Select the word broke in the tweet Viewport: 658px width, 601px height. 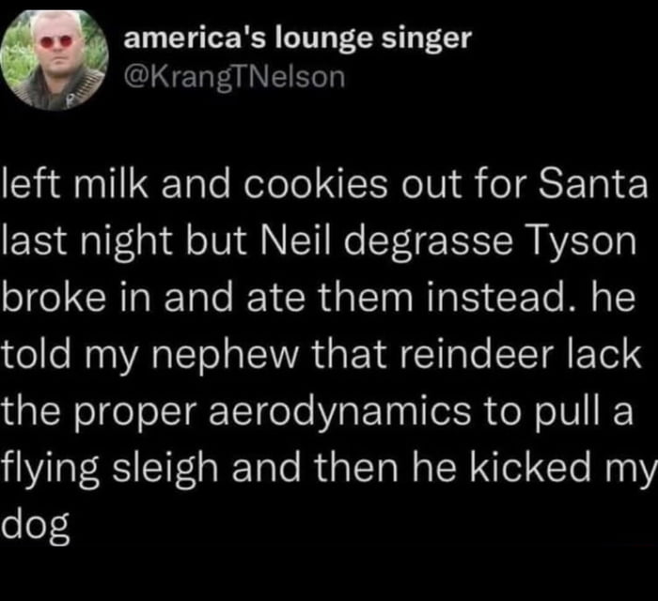[x=54, y=298]
